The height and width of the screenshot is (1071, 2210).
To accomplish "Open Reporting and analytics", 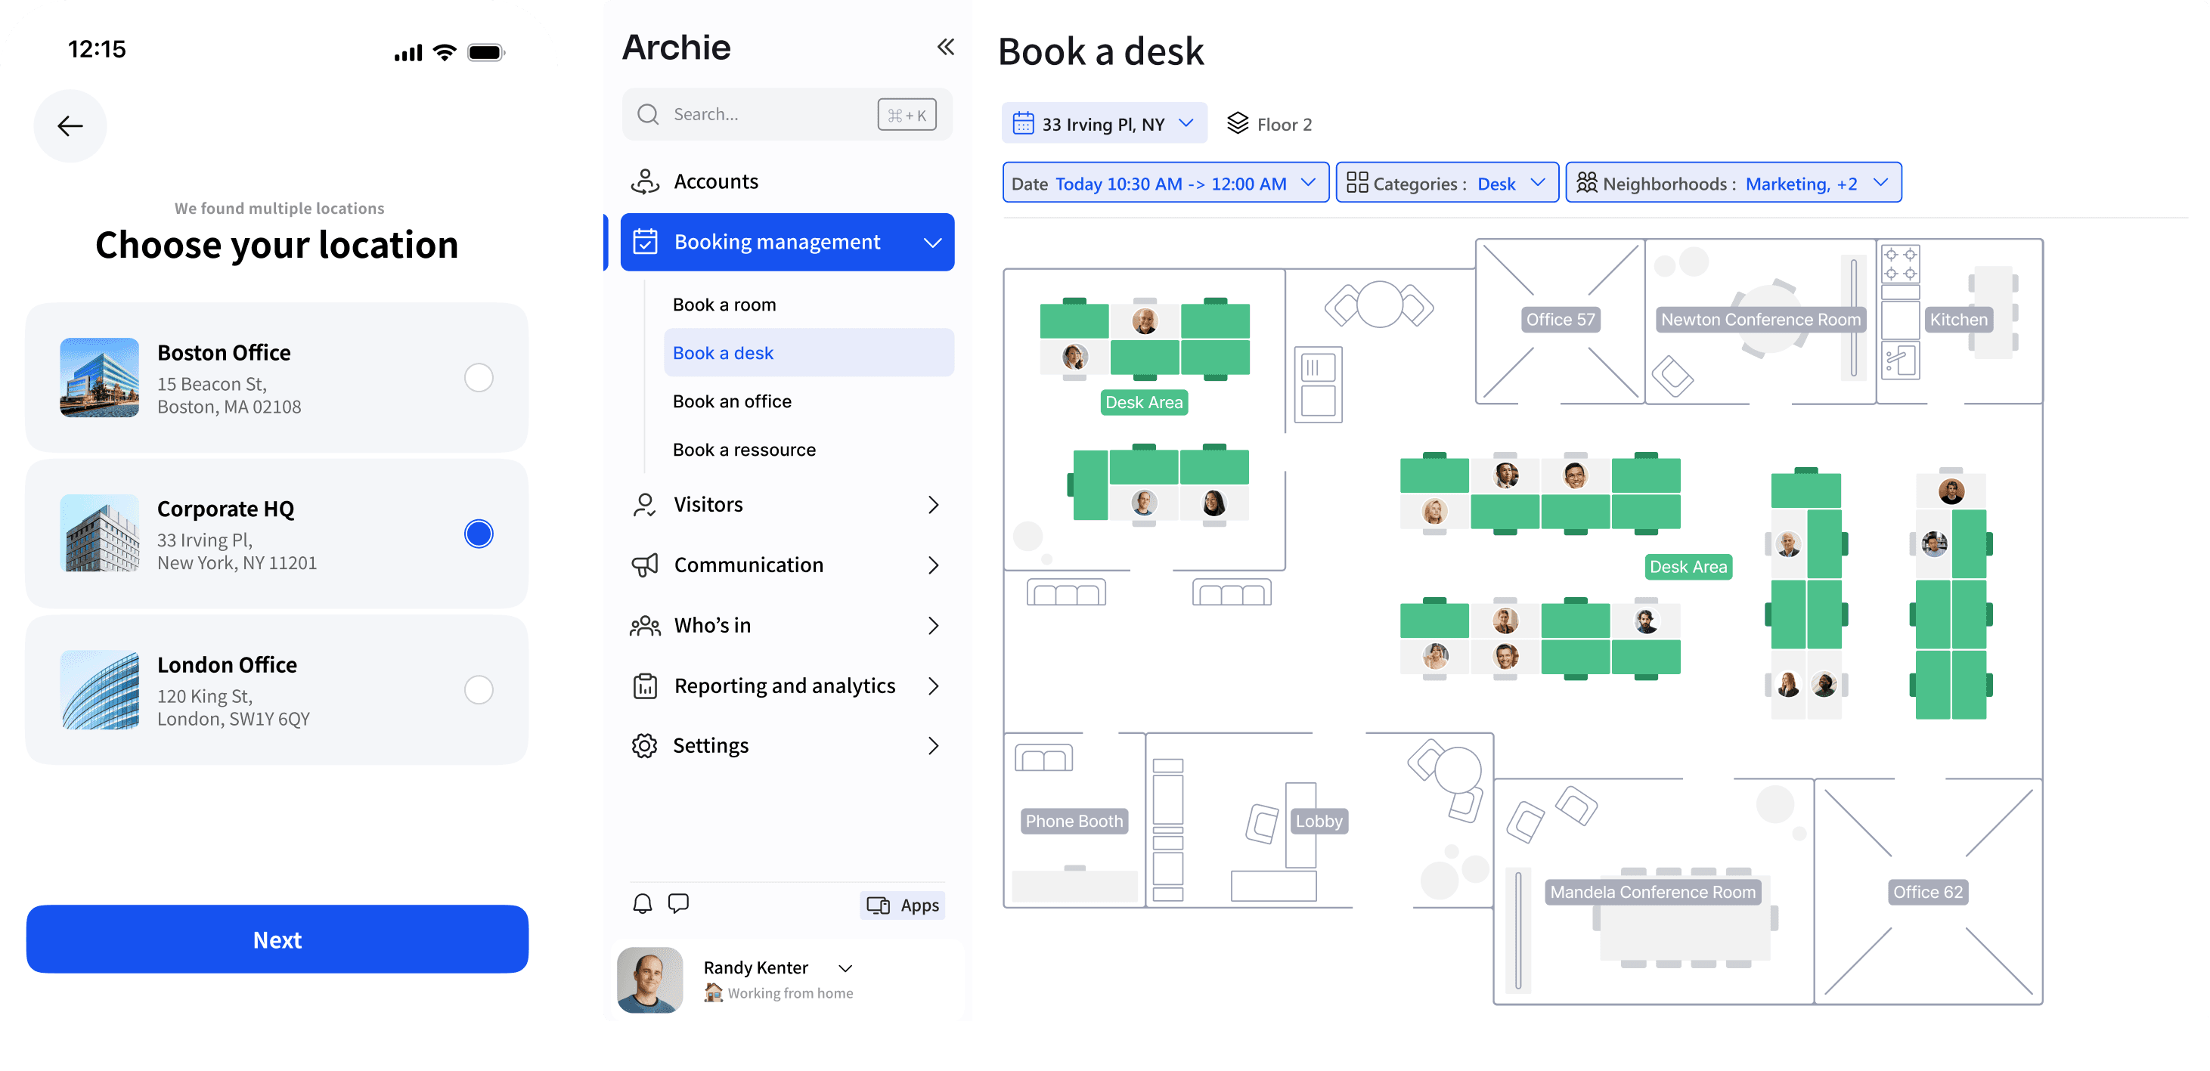I will coord(783,685).
